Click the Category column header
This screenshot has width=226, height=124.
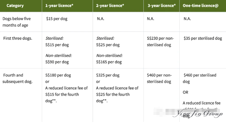(x=15, y=6)
